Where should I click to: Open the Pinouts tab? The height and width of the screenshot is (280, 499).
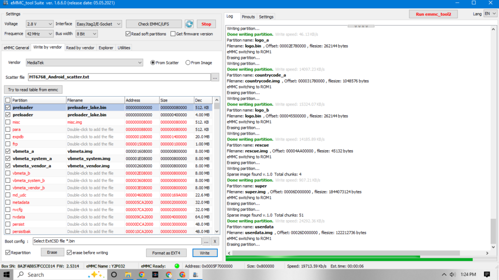[x=248, y=17]
